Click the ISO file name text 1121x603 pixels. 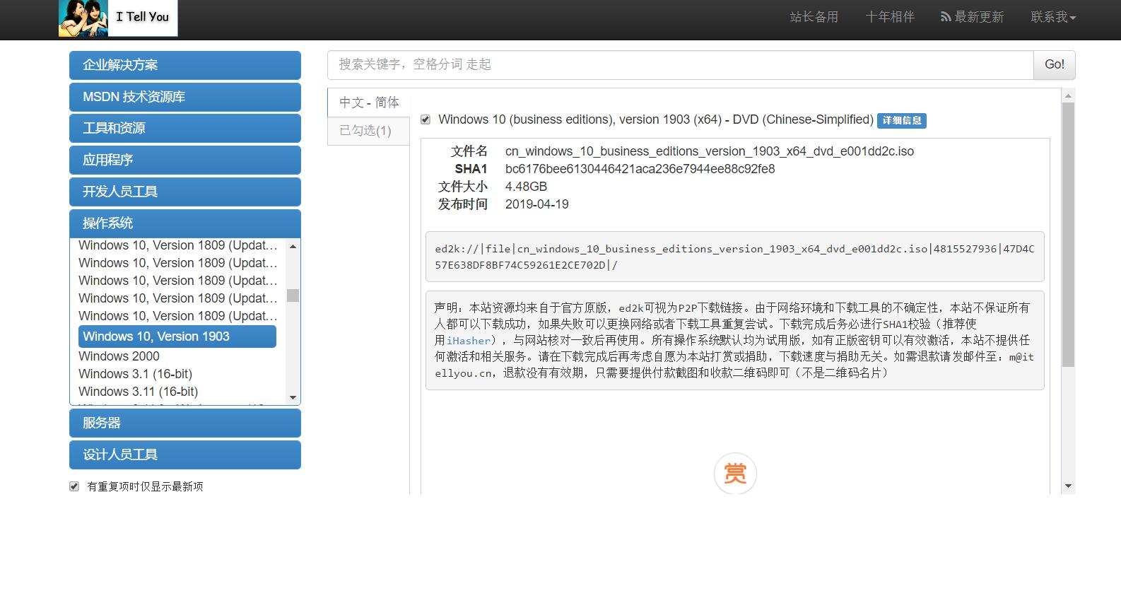click(710, 151)
